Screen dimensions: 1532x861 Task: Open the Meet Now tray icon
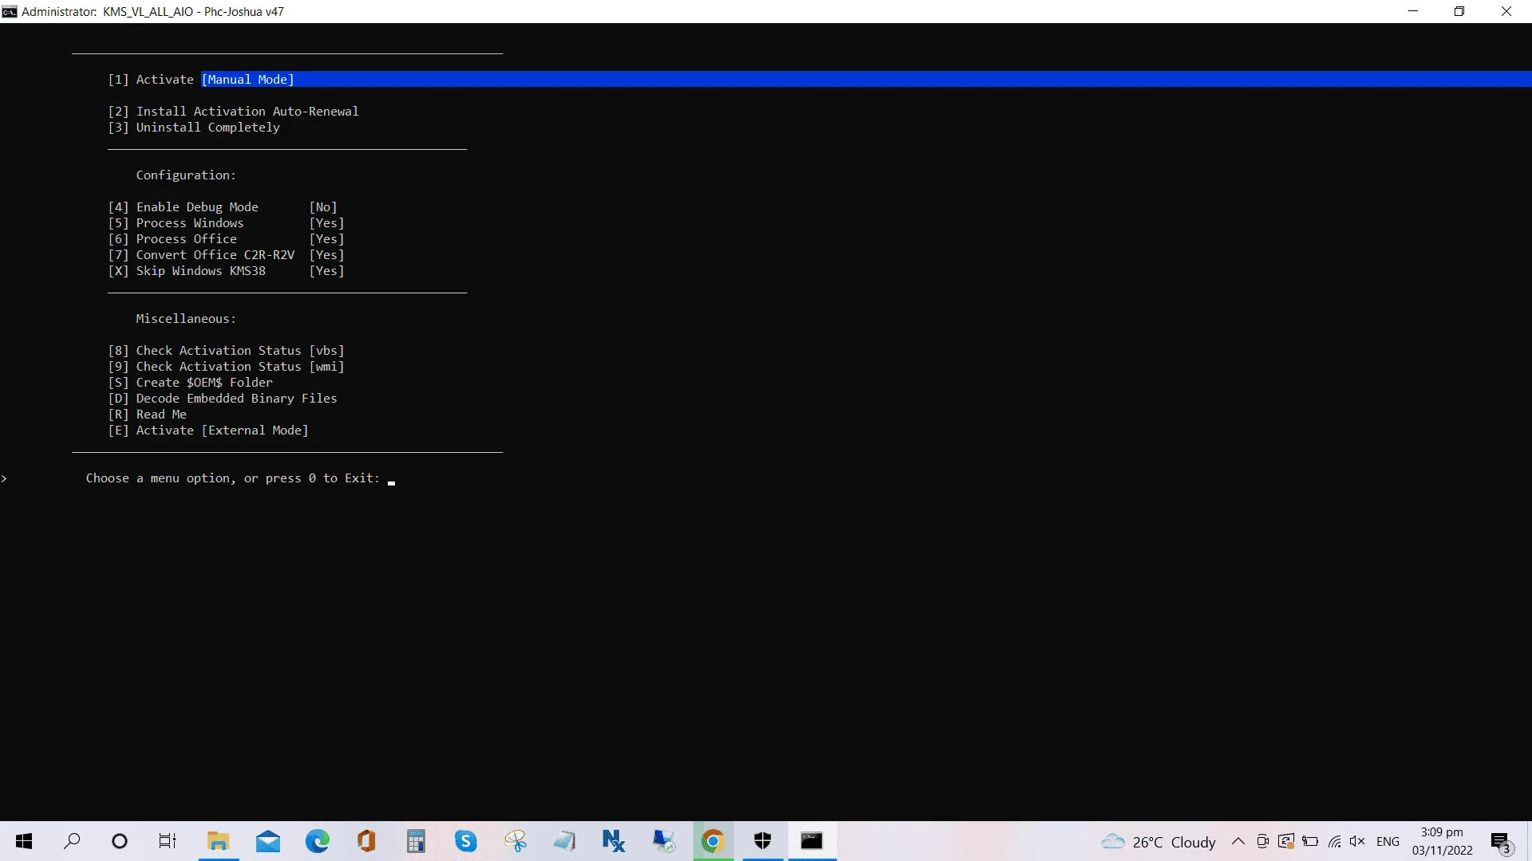tap(1262, 842)
